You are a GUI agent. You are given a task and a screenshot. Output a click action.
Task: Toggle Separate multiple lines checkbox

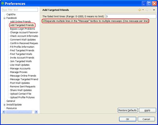click(x=44, y=21)
